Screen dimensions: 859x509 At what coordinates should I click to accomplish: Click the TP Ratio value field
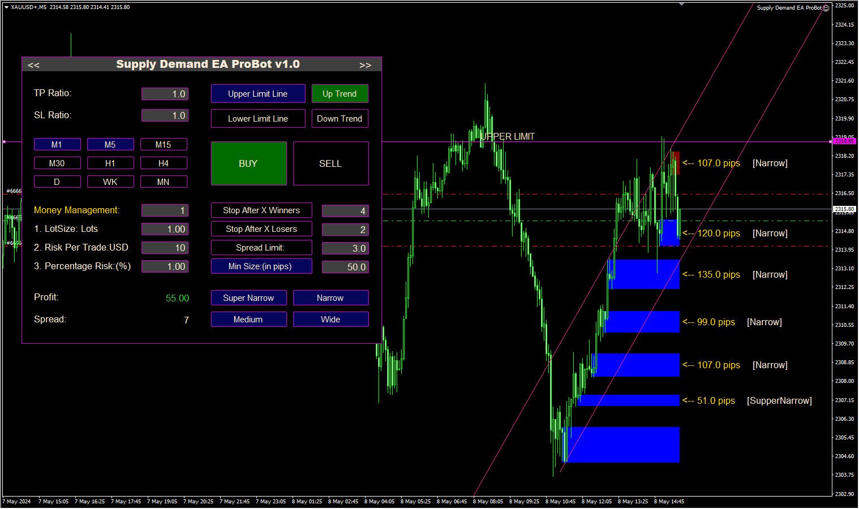[x=165, y=94]
